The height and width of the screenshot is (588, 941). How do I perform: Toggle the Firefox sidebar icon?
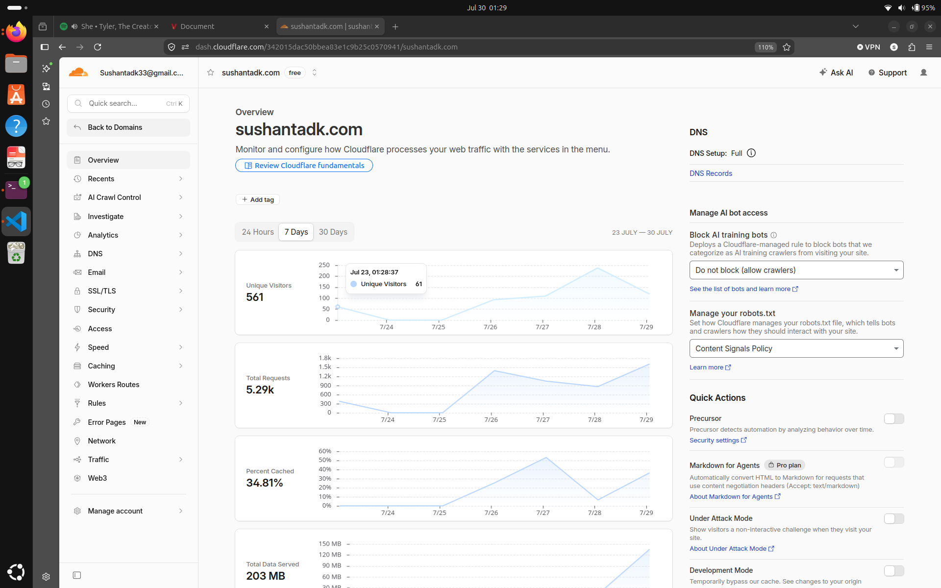[x=45, y=47]
